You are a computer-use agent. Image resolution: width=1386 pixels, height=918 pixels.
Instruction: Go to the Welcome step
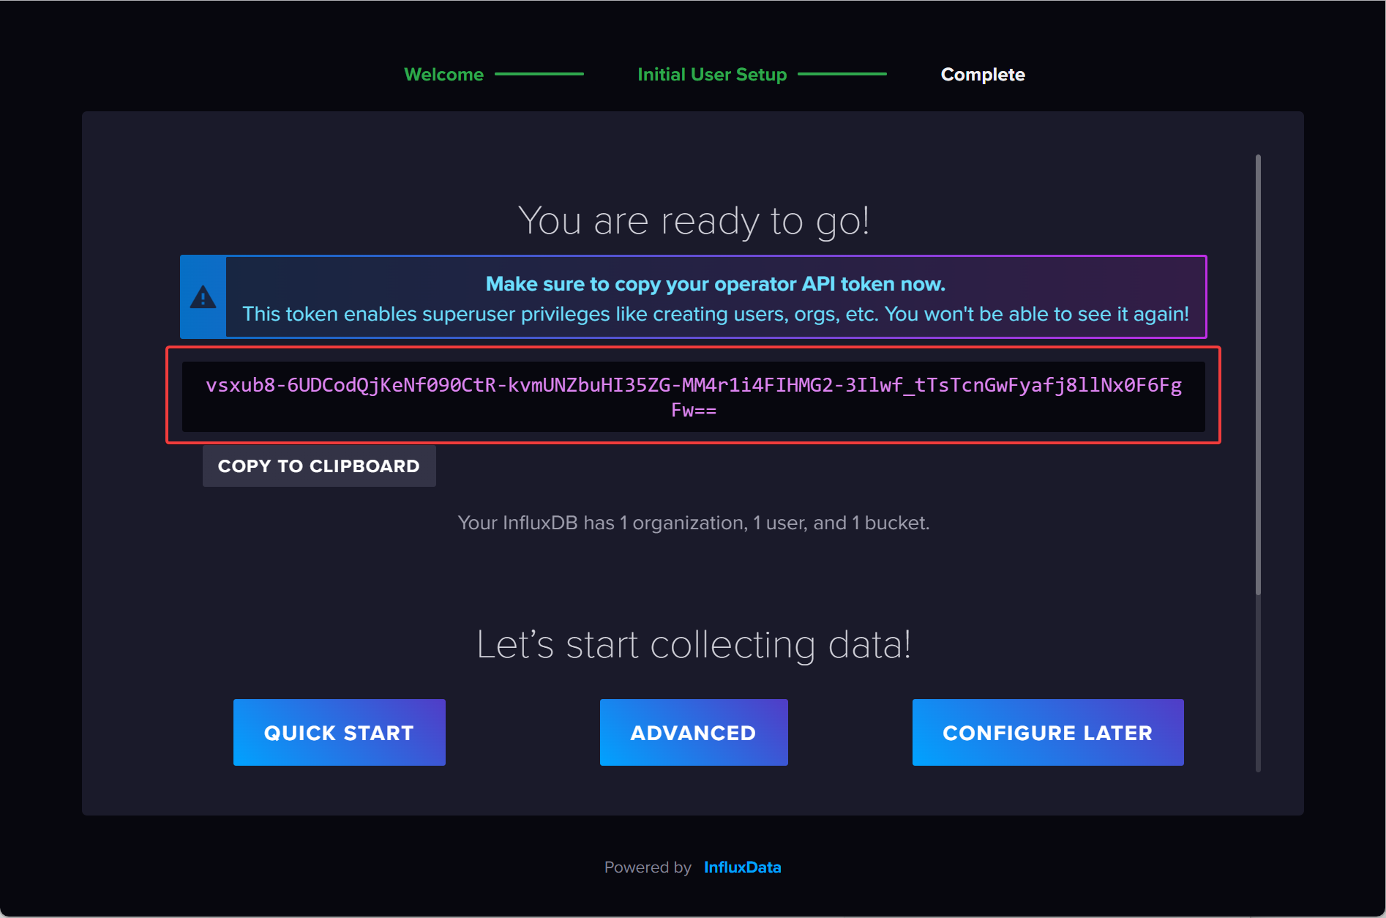tap(443, 75)
